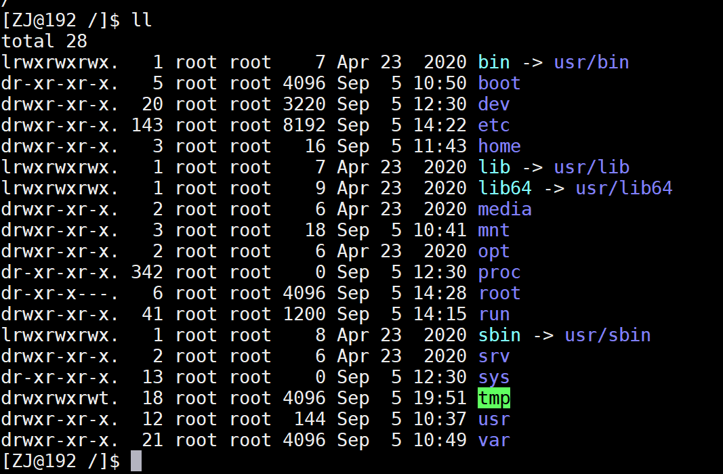723x474 pixels.
Task: Click the media directory name
Action: (505, 210)
